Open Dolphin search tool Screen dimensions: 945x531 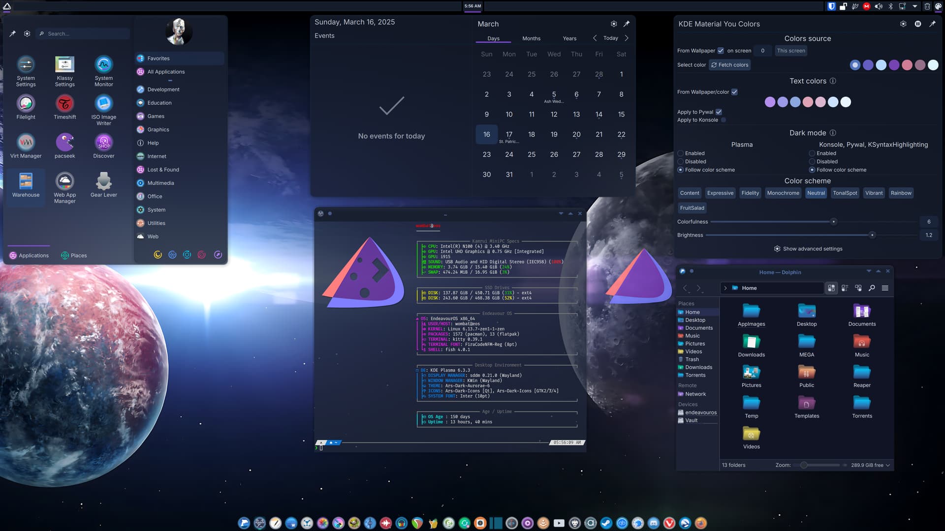coord(872,288)
